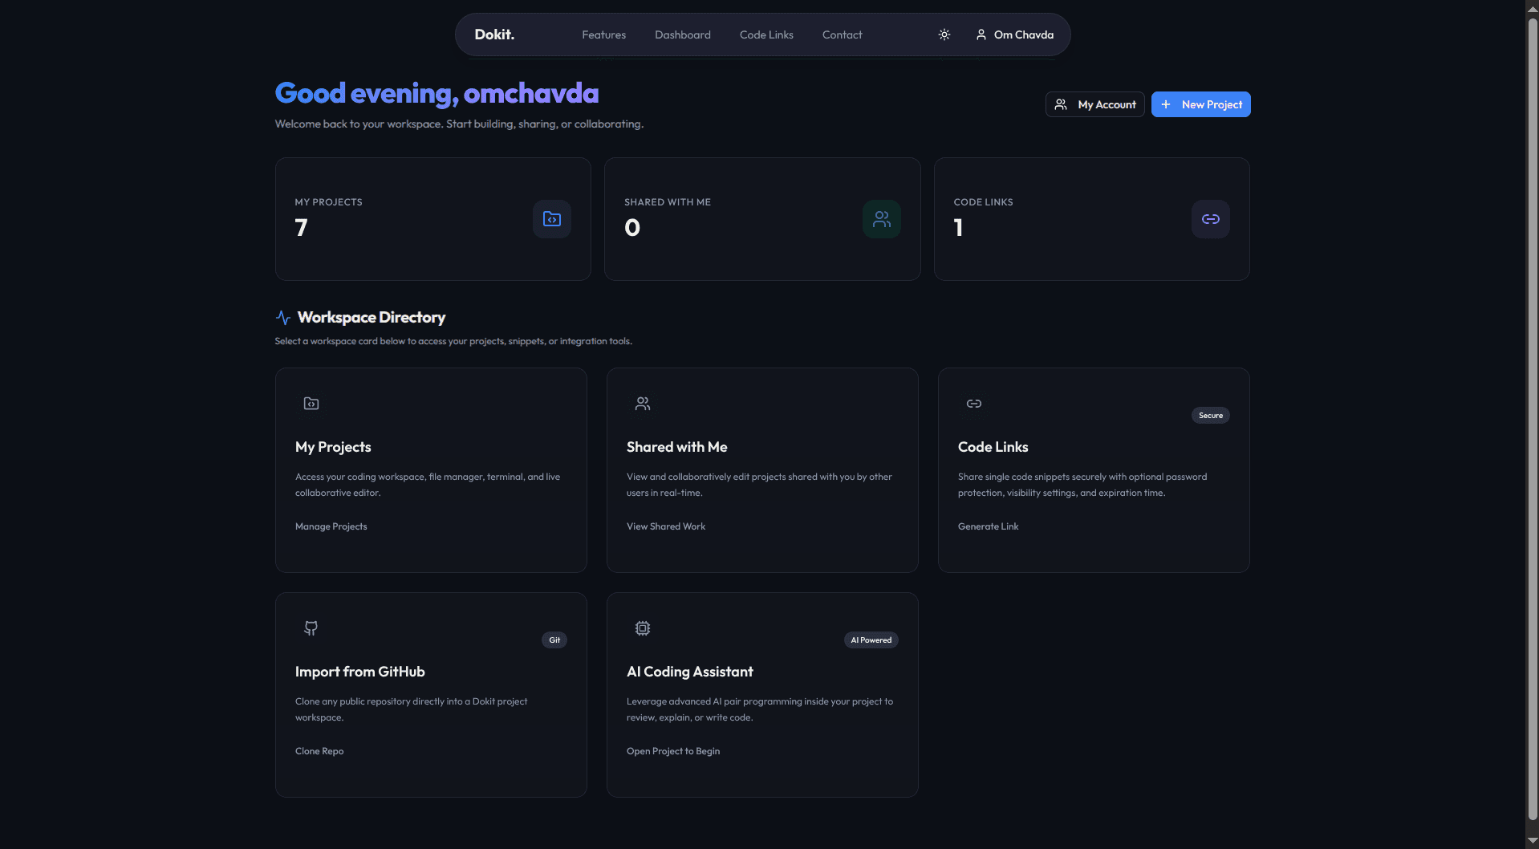Click the plus icon in New Project

coord(1166,104)
